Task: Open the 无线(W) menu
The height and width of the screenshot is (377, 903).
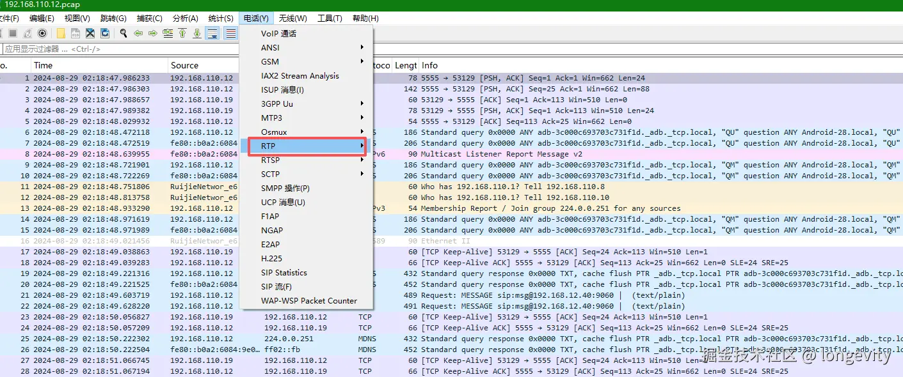Action: point(293,19)
